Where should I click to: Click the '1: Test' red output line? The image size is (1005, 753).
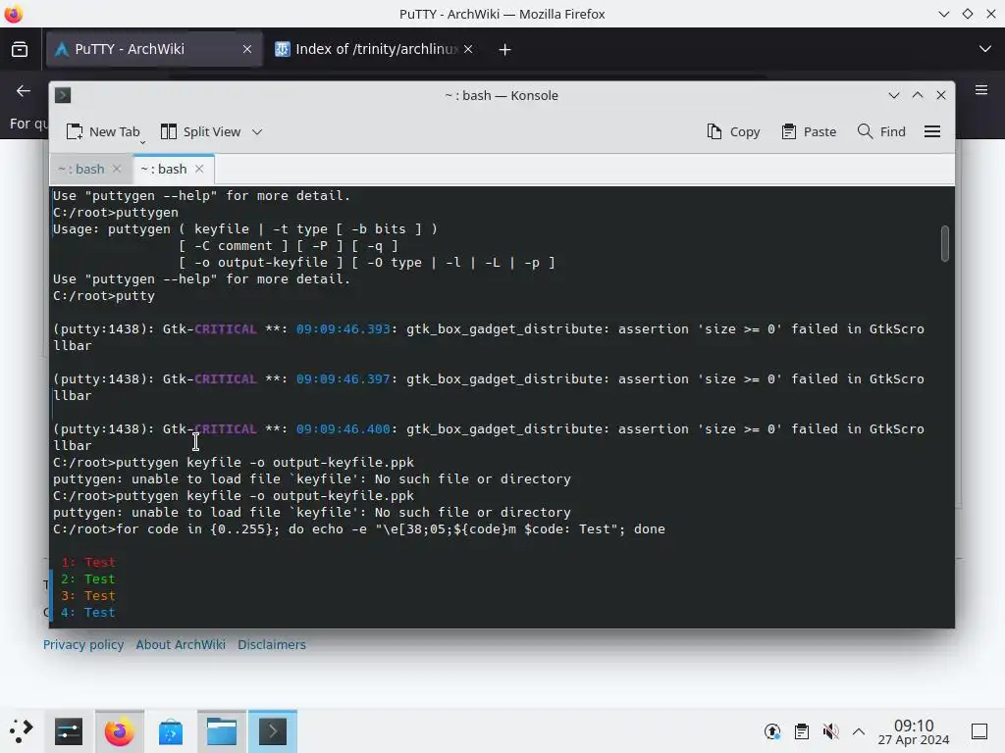click(x=88, y=562)
